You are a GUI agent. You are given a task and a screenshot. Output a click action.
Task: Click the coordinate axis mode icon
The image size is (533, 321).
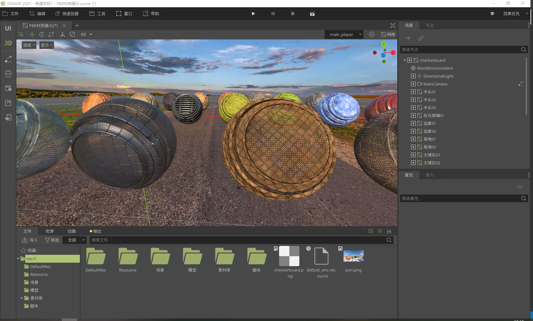63,34
